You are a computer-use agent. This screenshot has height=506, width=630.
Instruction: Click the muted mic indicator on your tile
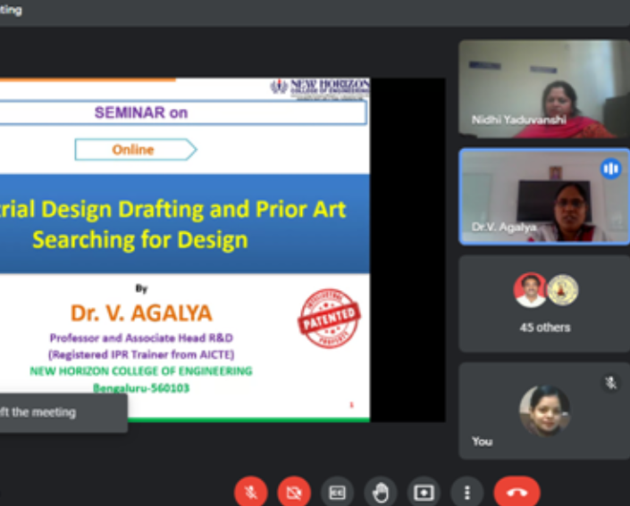pos(610,383)
